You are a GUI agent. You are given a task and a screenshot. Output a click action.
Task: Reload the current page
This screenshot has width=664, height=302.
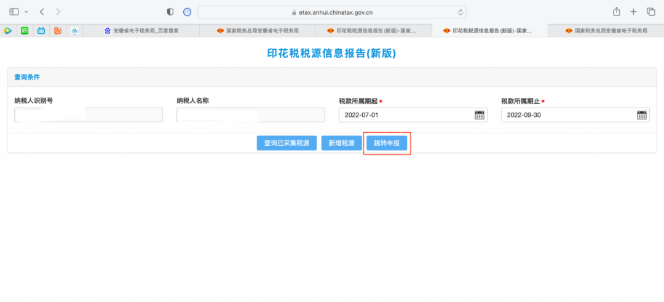pyautogui.click(x=460, y=12)
